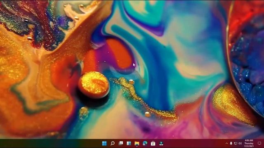The width and height of the screenshot is (264, 148).
Task: Open volume control in tray
Action: click(x=240, y=143)
